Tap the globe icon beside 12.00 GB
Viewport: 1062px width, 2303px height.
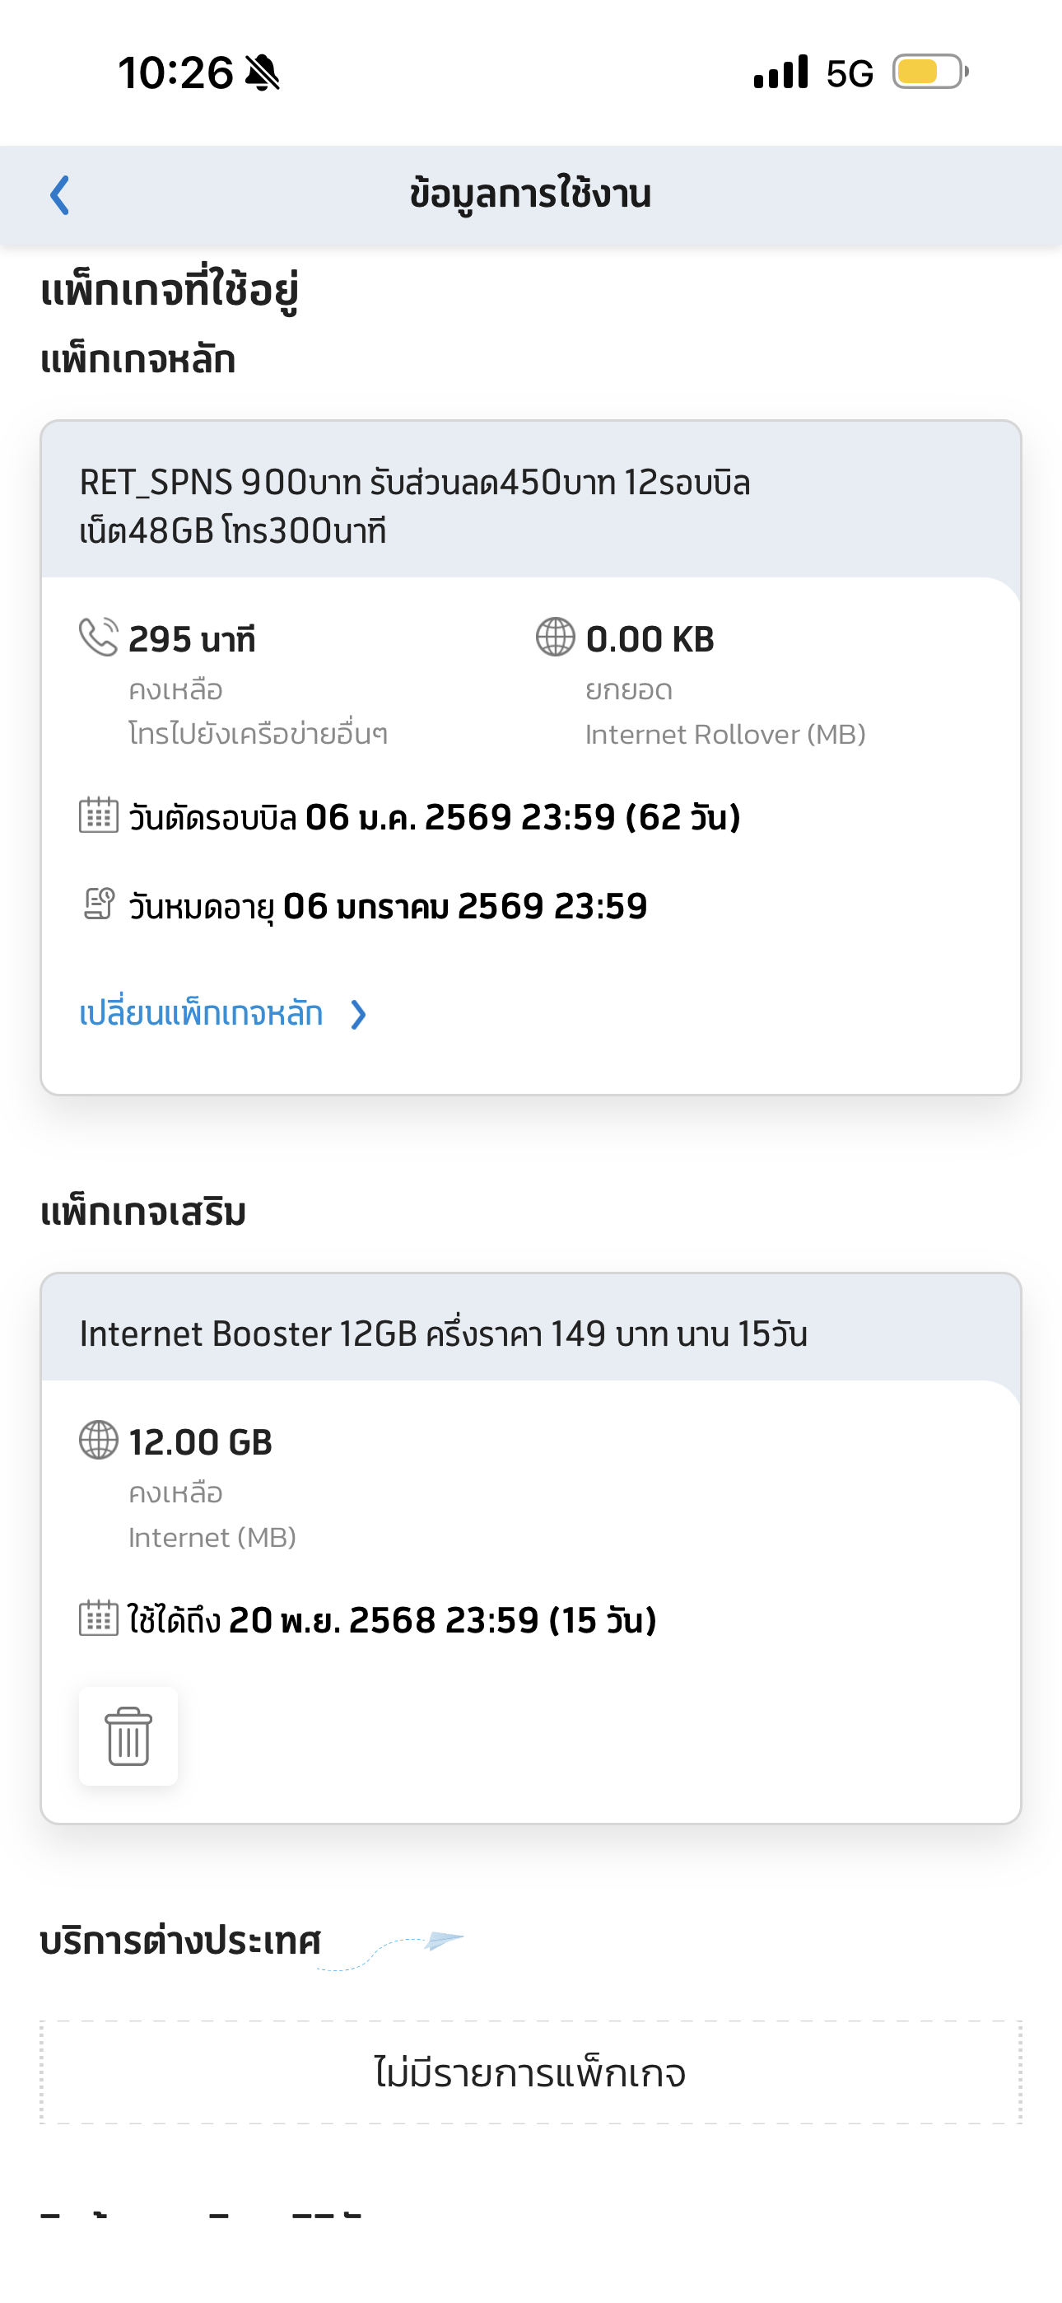[98, 1441]
